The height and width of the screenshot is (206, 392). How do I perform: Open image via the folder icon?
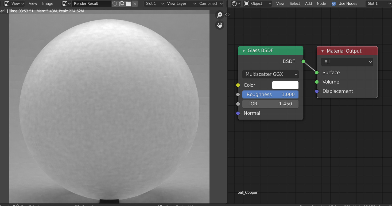[x=128, y=3]
